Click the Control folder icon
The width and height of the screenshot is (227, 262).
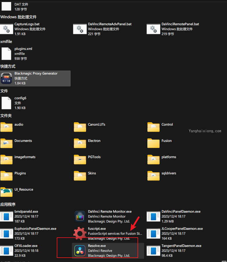tap(153, 127)
